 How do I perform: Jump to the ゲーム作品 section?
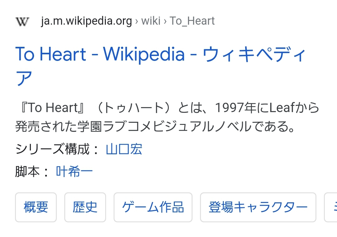153,207
